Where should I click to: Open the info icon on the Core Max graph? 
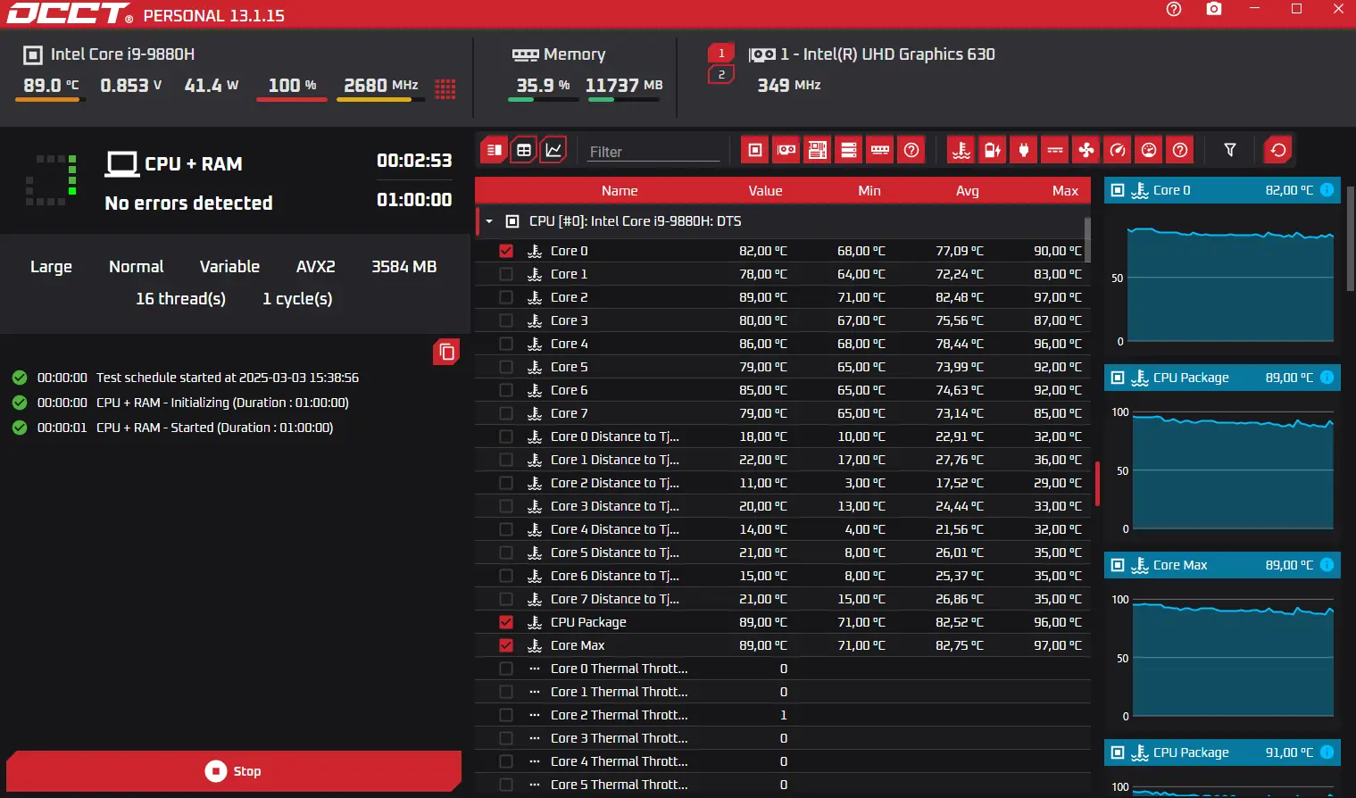pyautogui.click(x=1327, y=565)
